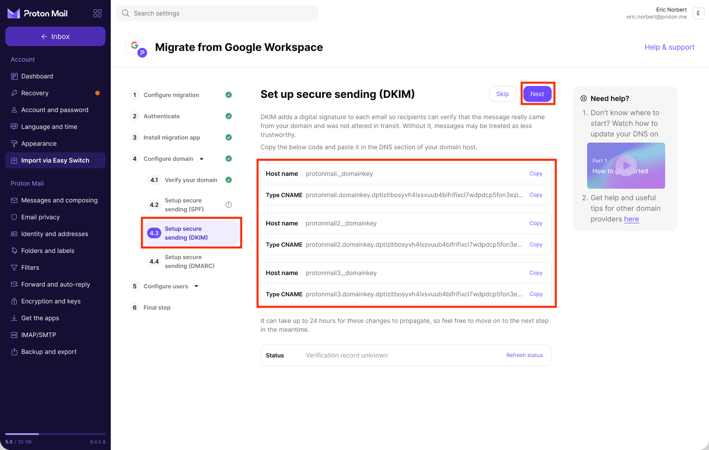Refresh the verification status

click(x=525, y=355)
